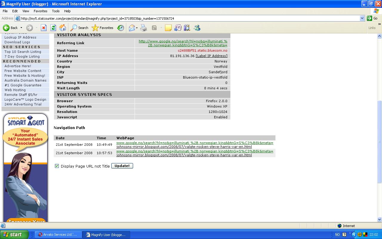Open the 10:49:49 google.no search link

pos(195,143)
